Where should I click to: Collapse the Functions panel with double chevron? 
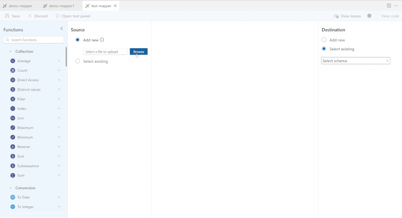click(x=62, y=29)
